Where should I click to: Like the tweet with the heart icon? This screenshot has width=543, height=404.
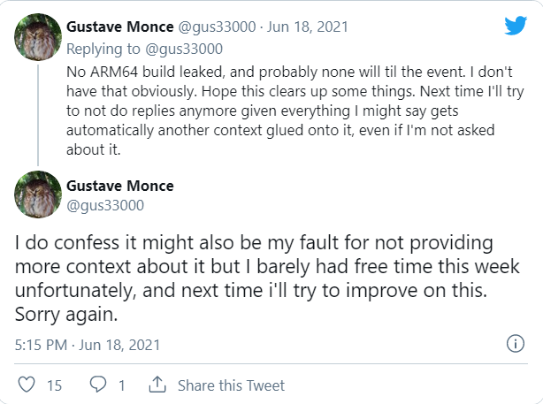[x=27, y=385]
